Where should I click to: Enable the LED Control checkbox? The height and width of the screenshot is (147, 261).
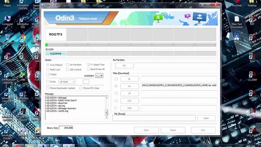pos(67,69)
